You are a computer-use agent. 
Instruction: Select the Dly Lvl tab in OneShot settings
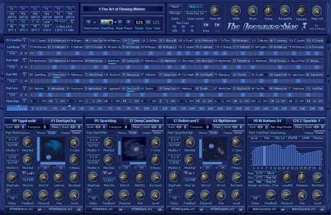coord(280,138)
